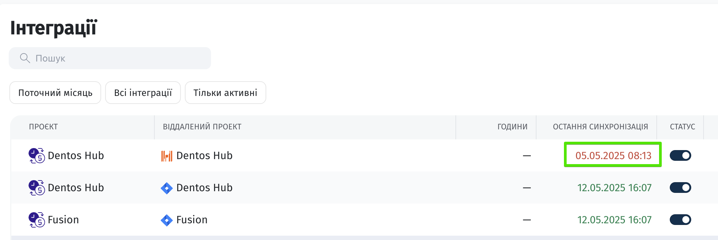Toggle status of the second Dentos Hub integration
The width and height of the screenshot is (718, 240).
680,188
